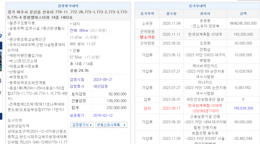Click the arrow icon on 부동산표시목록 button
Image resolution: width=260 pixels, height=144 pixels.
point(124,125)
